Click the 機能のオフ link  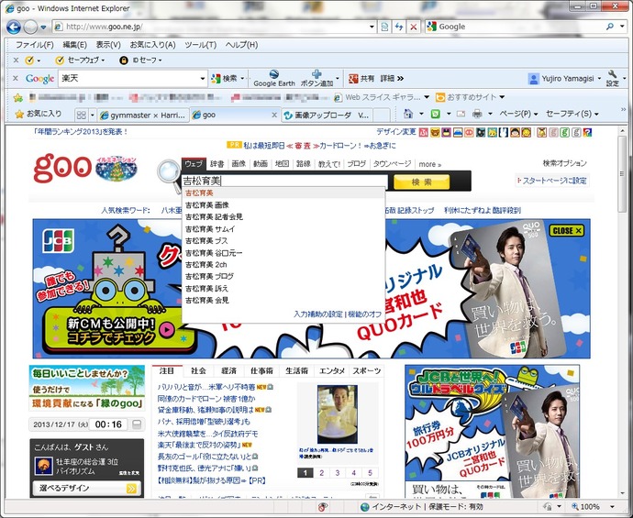point(364,314)
